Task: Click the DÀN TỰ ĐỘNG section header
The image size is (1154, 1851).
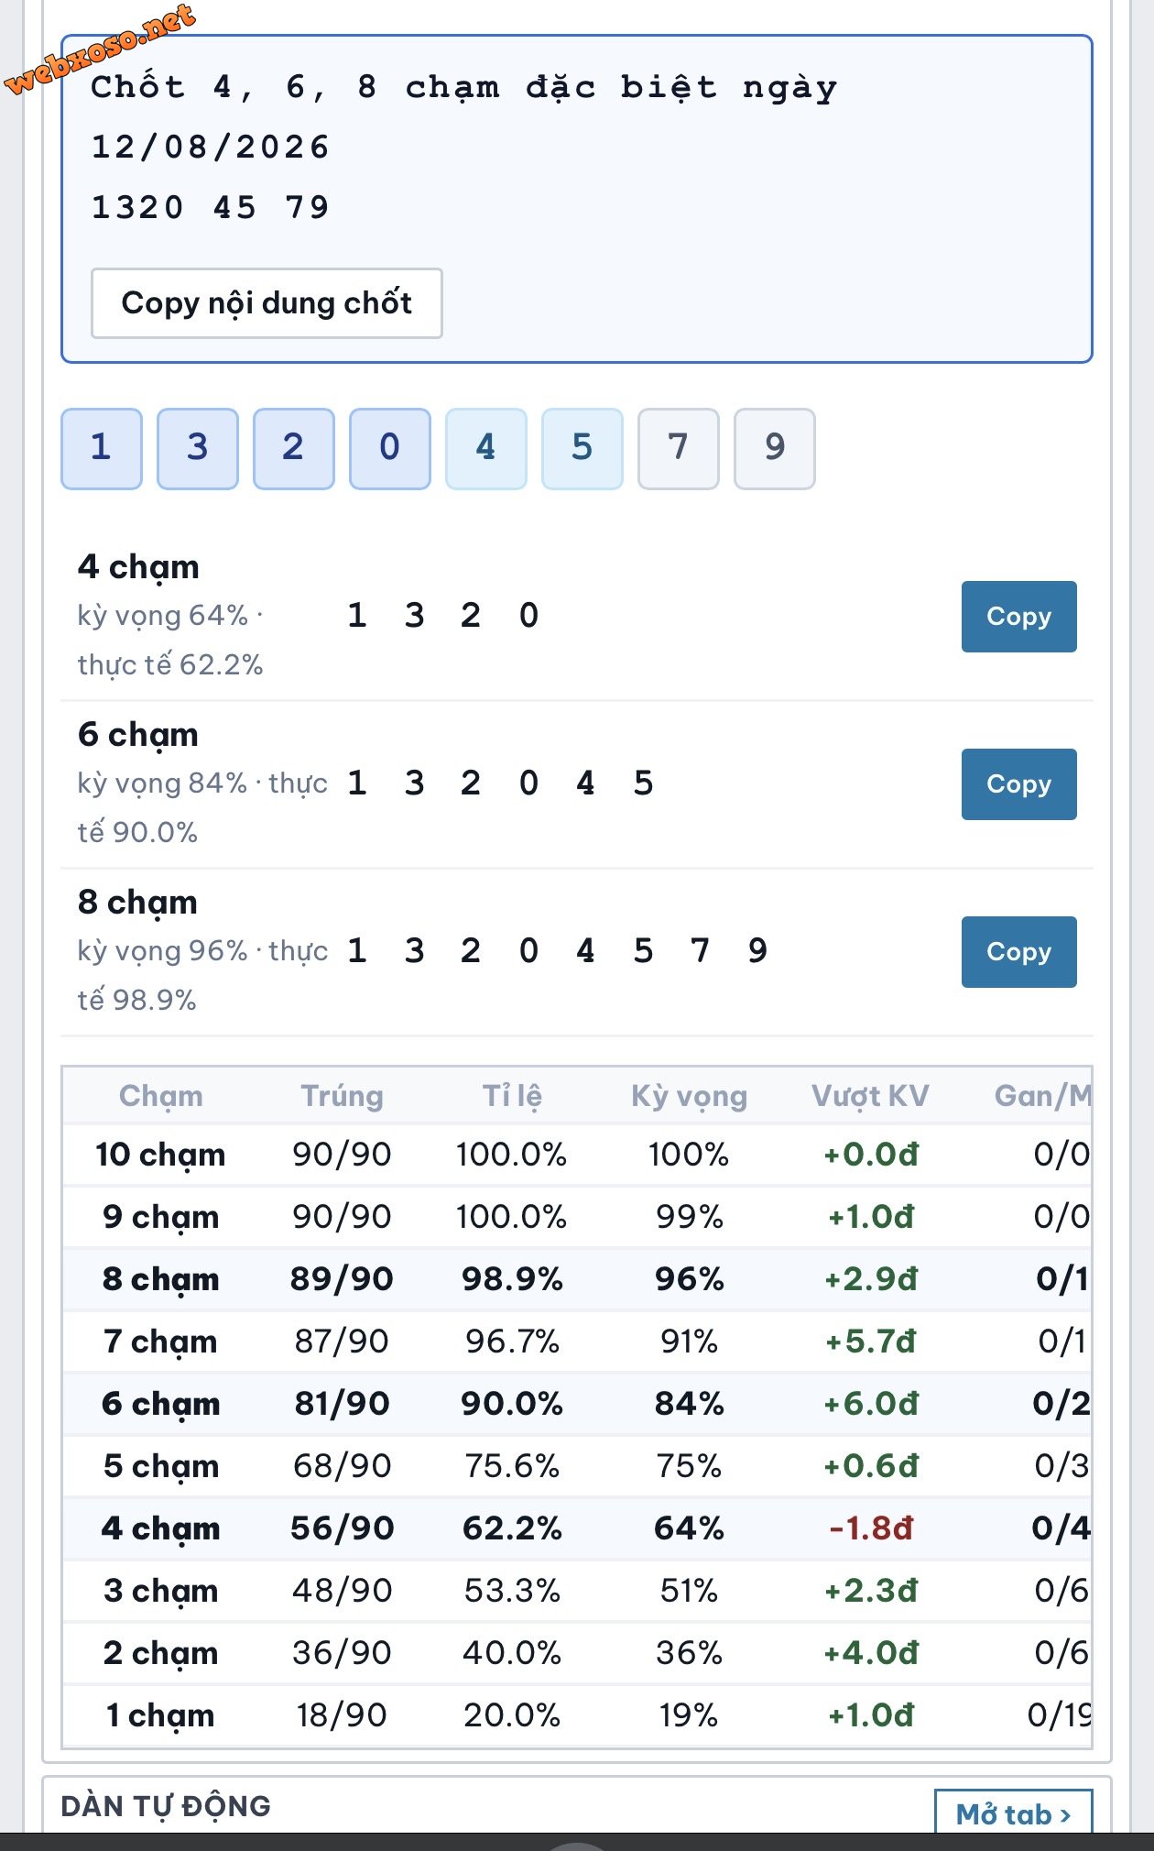Action: (x=166, y=1806)
